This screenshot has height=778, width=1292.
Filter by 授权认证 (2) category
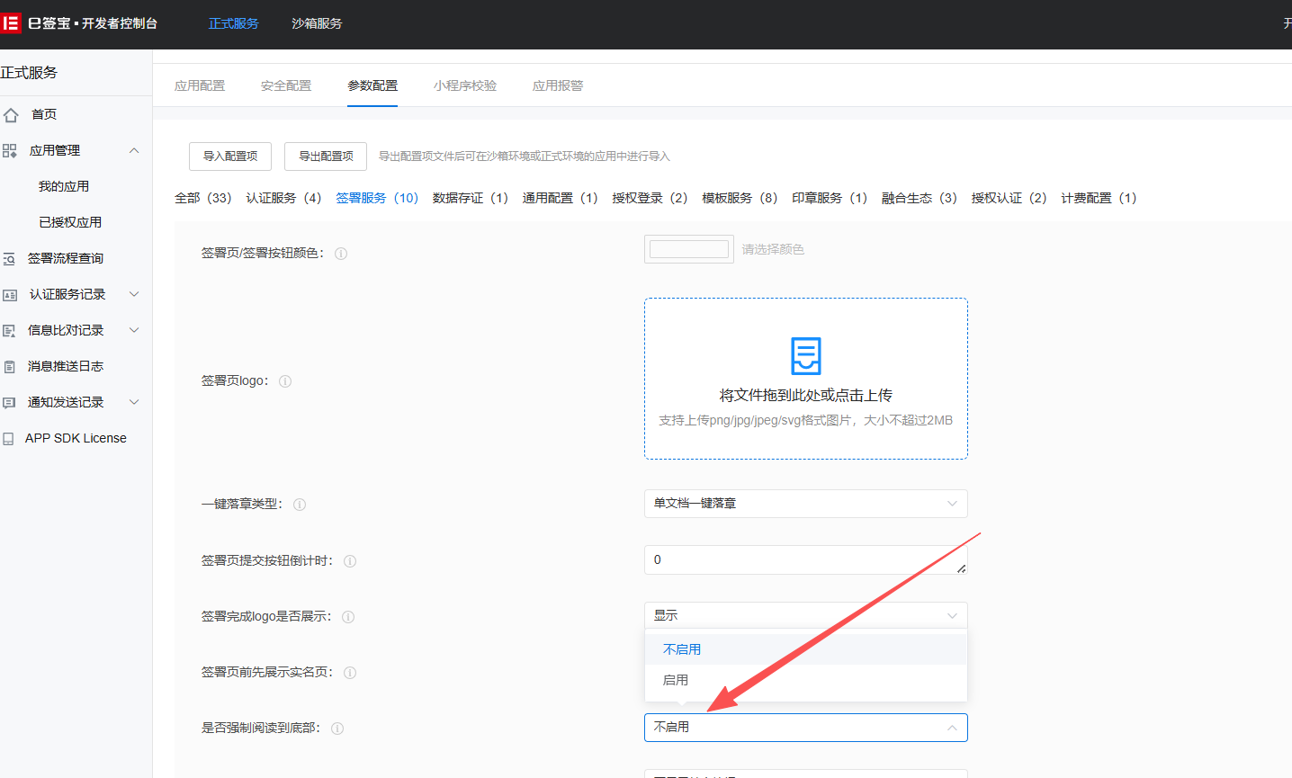1009,198
